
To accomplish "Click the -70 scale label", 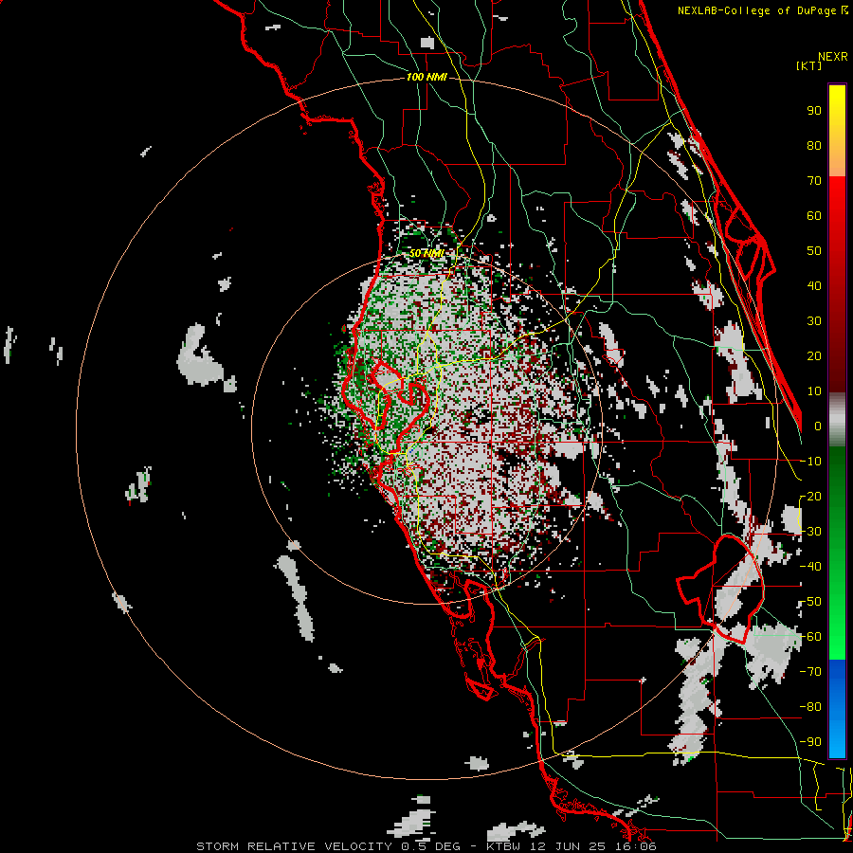I will (810, 671).
